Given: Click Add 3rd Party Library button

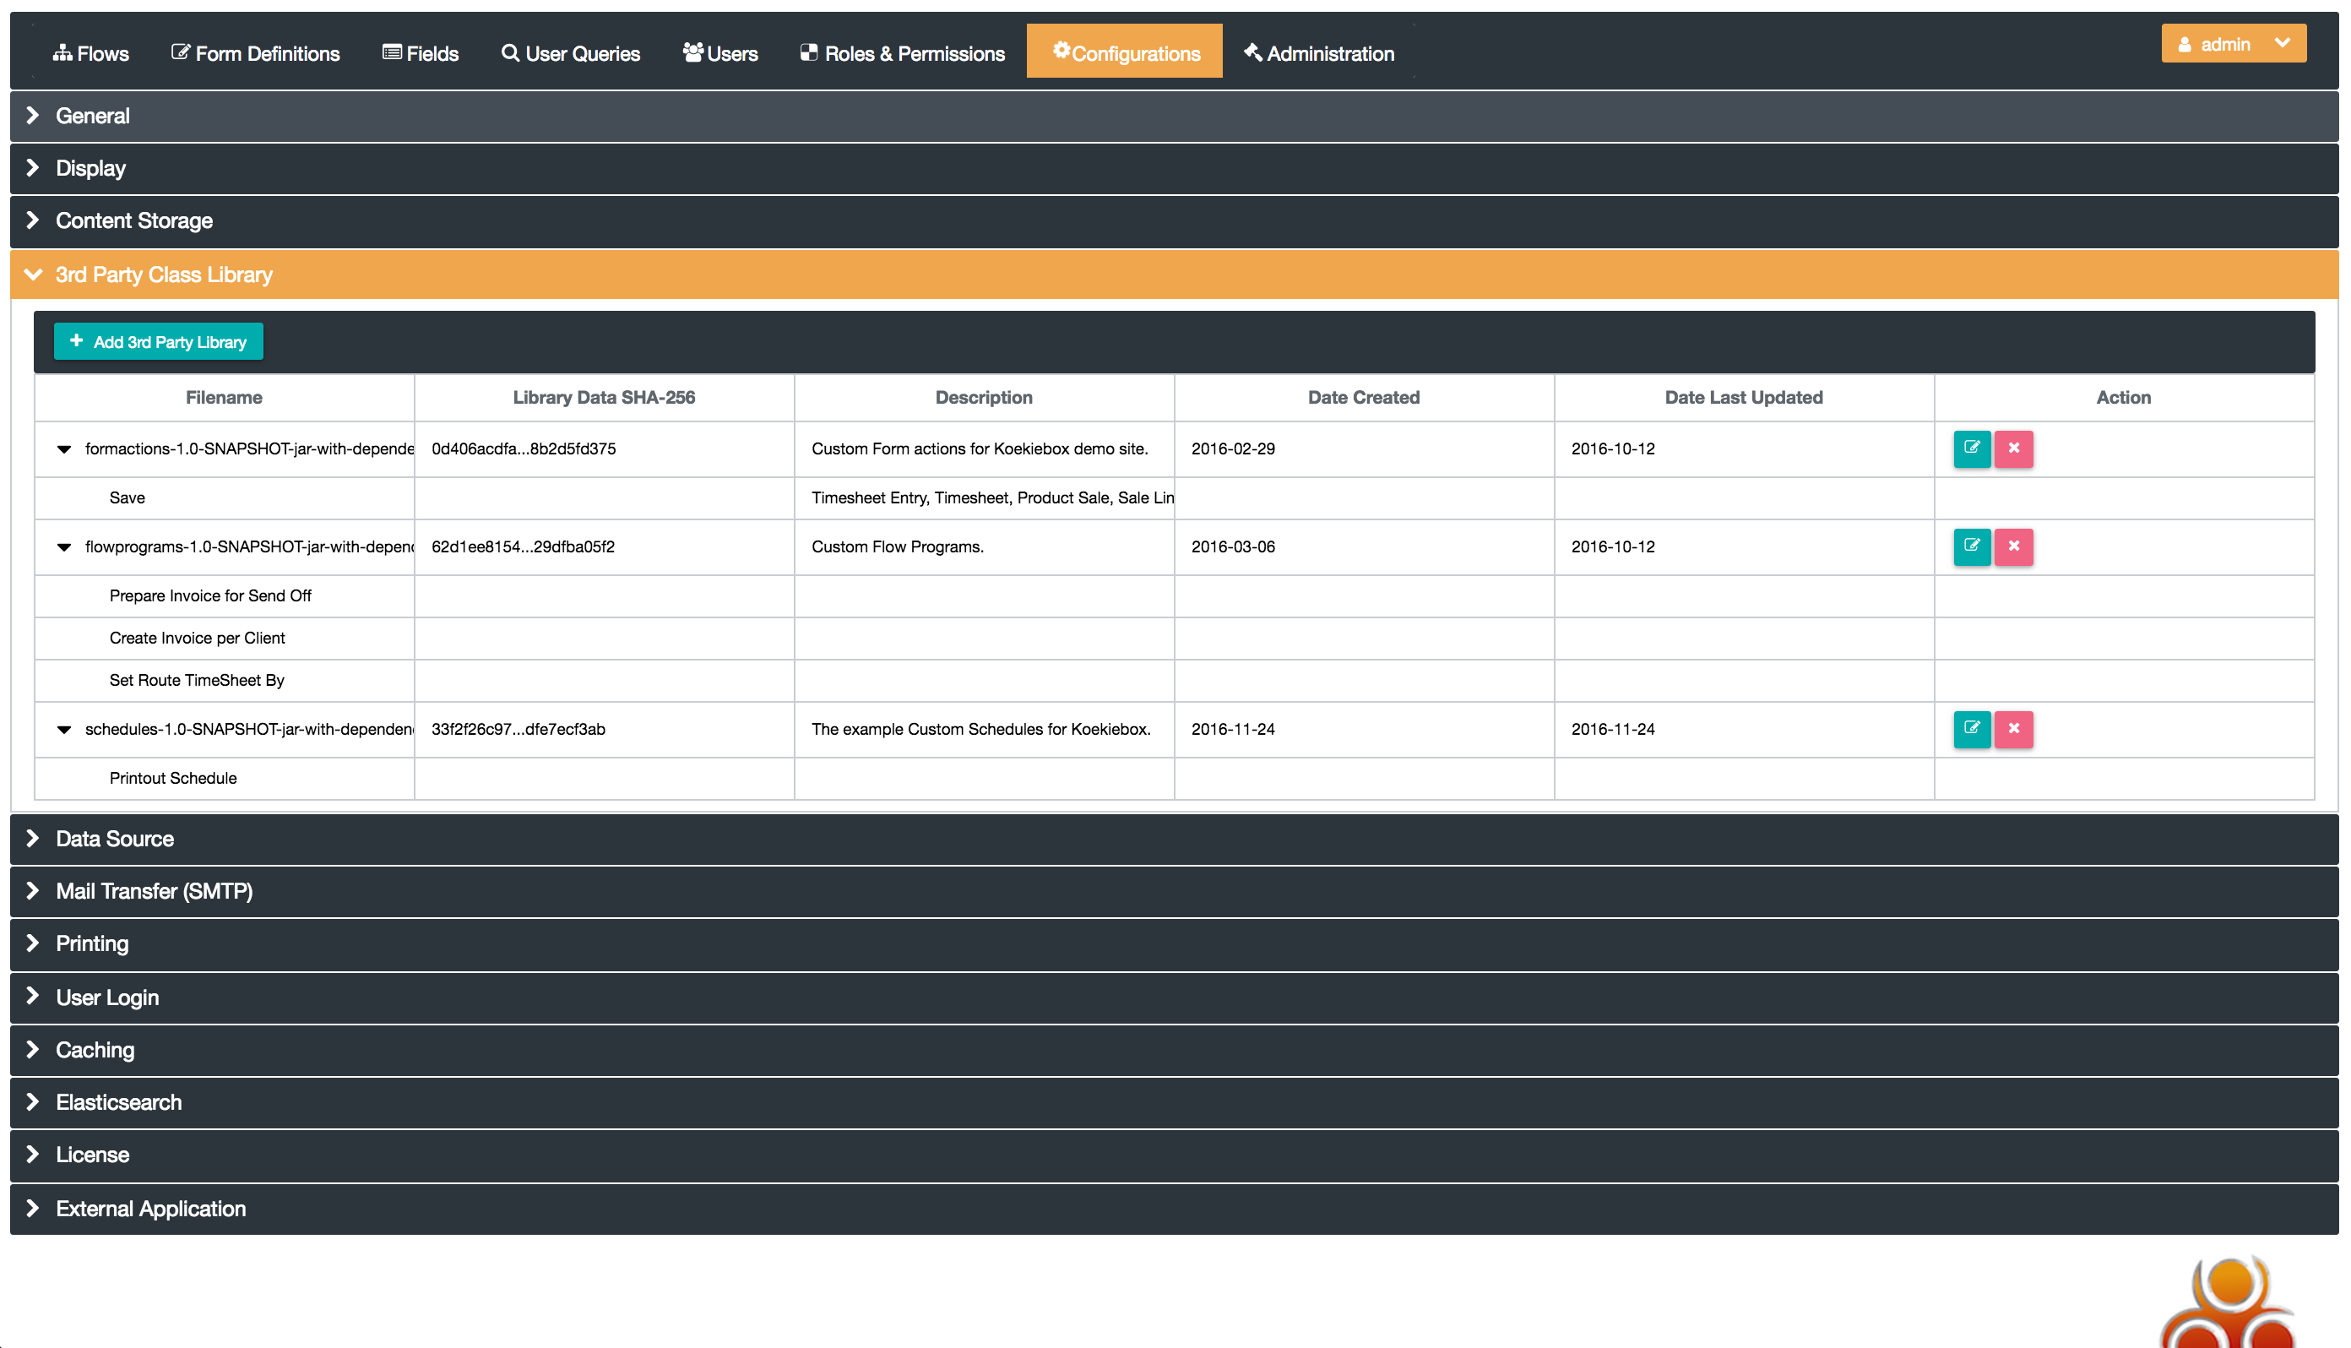Looking at the screenshot, I should (x=158, y=341).
